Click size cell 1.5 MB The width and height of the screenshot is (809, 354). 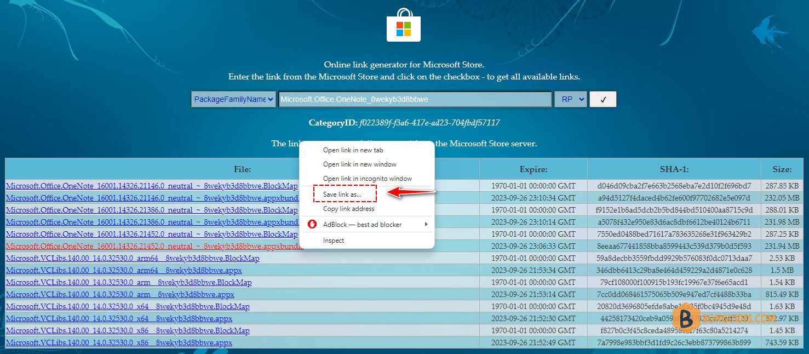pyautogui.click(x=782, y=270)
